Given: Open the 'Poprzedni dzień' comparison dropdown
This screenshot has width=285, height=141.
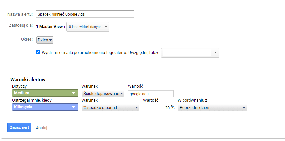Looking at the screenshot, I should pos(212,107).
